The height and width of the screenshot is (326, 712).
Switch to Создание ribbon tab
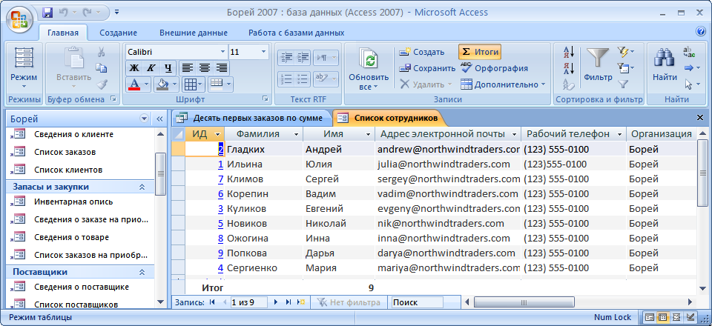click(x=118, y=33)
